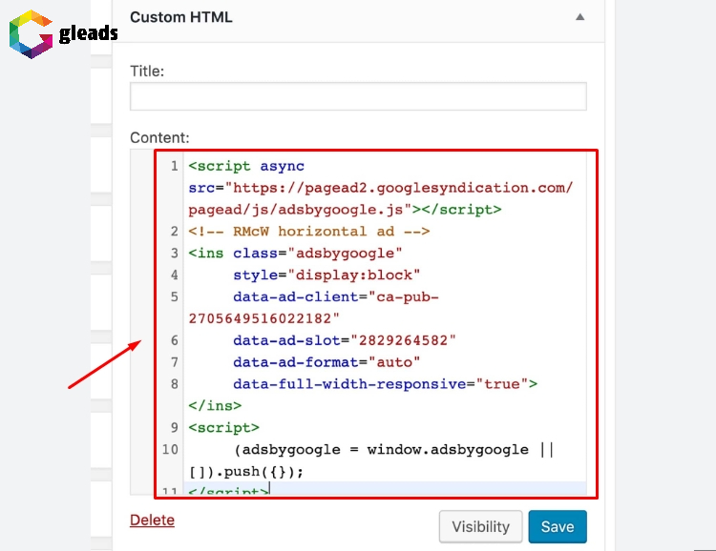Click the data-ad-client code line
This screenshot has height=551, width=716.
click(336, 296)
